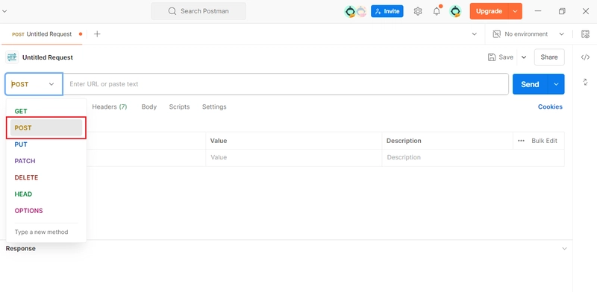This screenshot has height=292, width=597.
Task: Select HEAD from the method list
Action: 46,194
